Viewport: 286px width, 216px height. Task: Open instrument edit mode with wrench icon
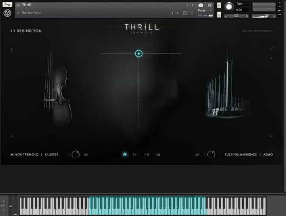pyautogui.click(x=7, y=4)
